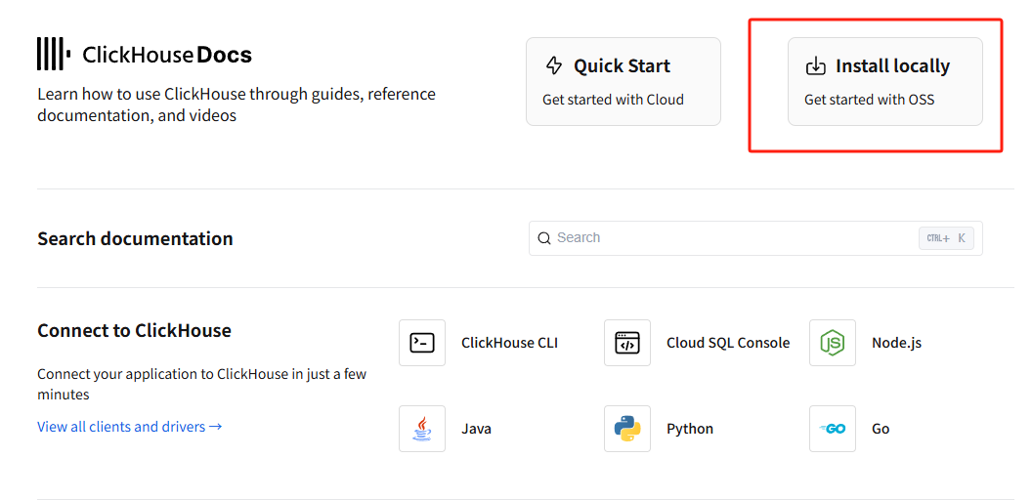
Task: Click the magnifier icon in the search box
Action: tap(544, 238)
